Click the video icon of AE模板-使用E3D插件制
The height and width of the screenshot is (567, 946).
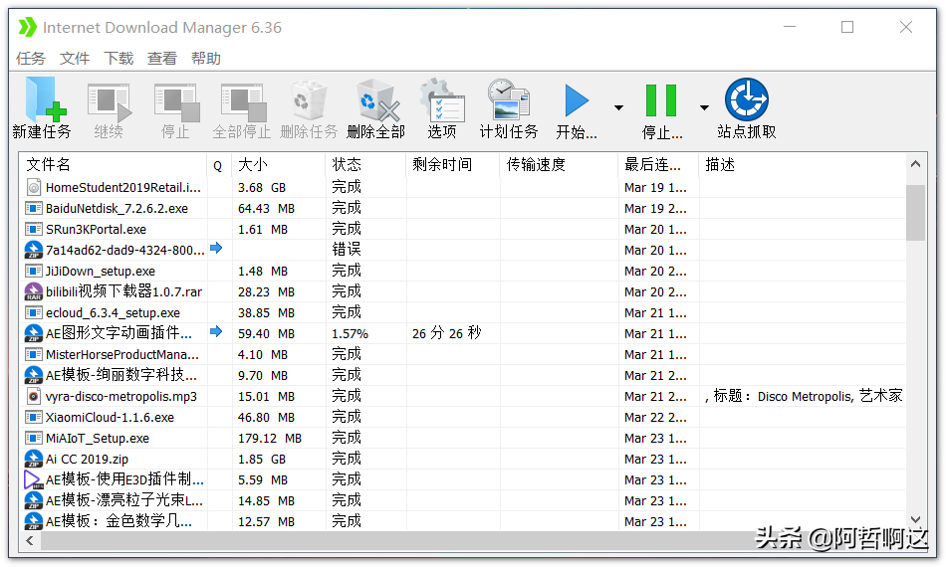coord(34,479)
